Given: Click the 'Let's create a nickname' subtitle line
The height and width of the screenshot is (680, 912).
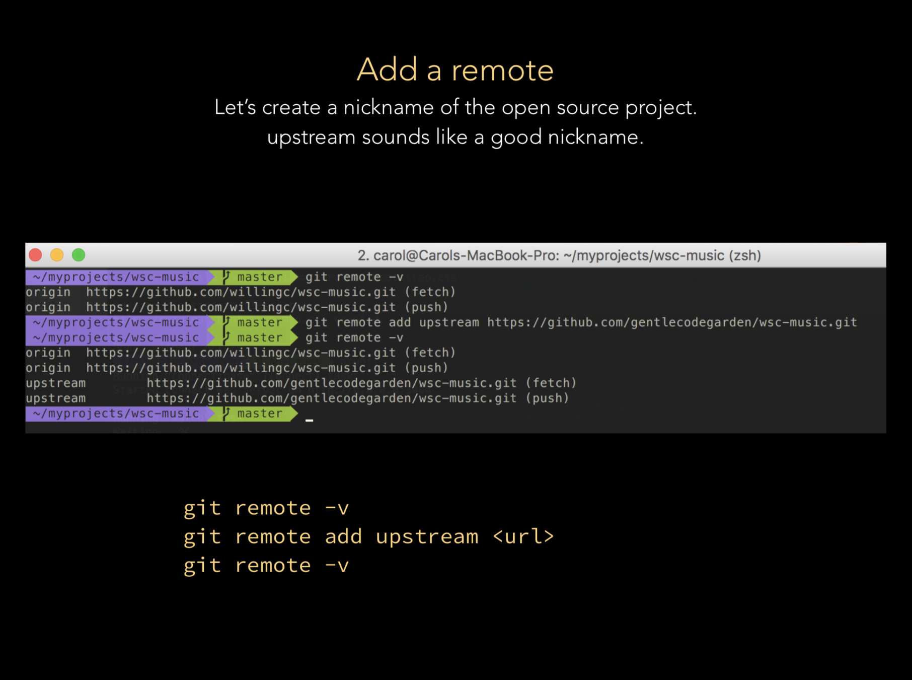Looking at the screenshot, I should [x=455, y=107].
